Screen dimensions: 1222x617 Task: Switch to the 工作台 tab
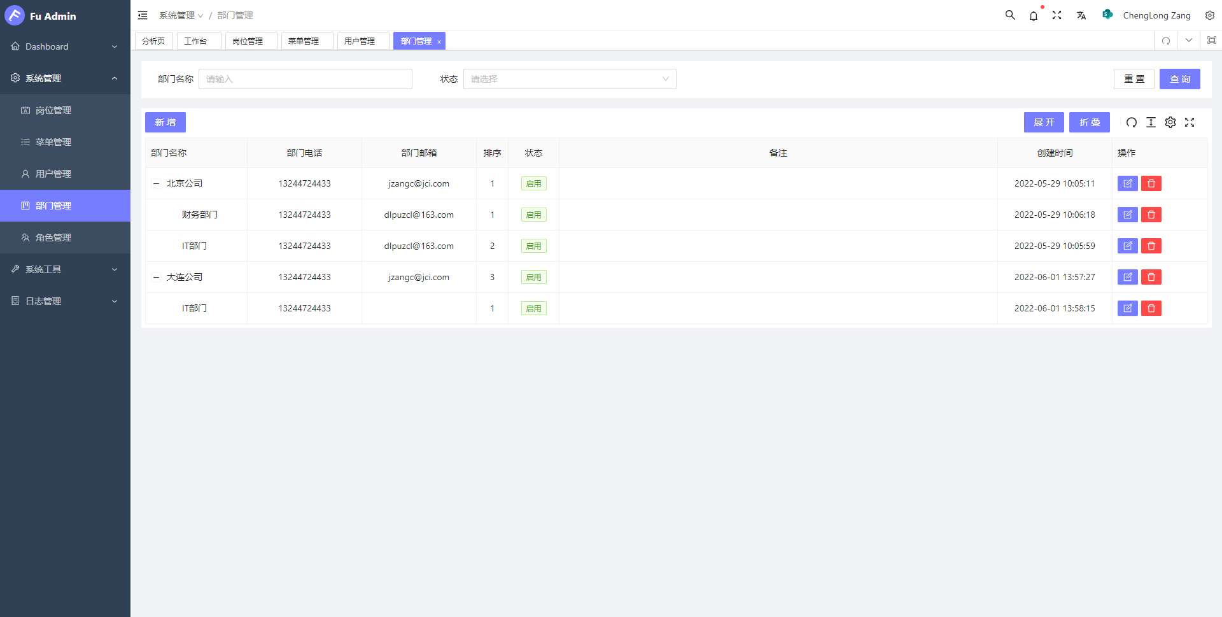(x=199, y=41)
